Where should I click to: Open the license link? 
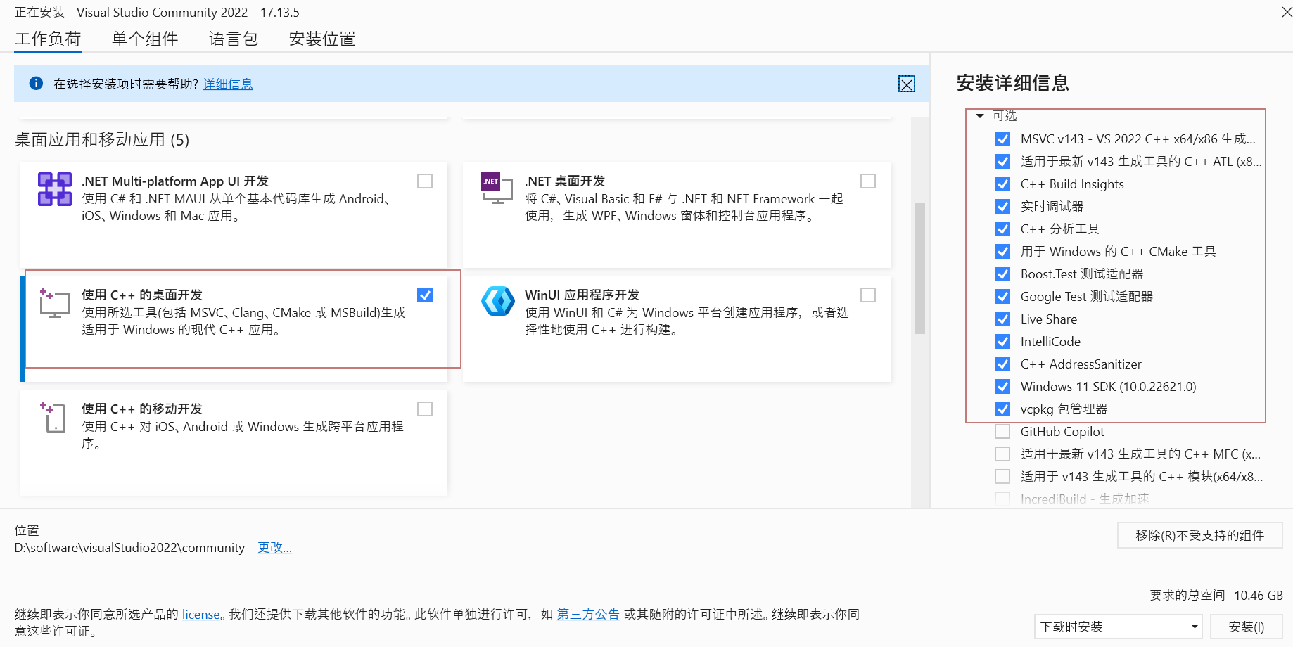201,615
